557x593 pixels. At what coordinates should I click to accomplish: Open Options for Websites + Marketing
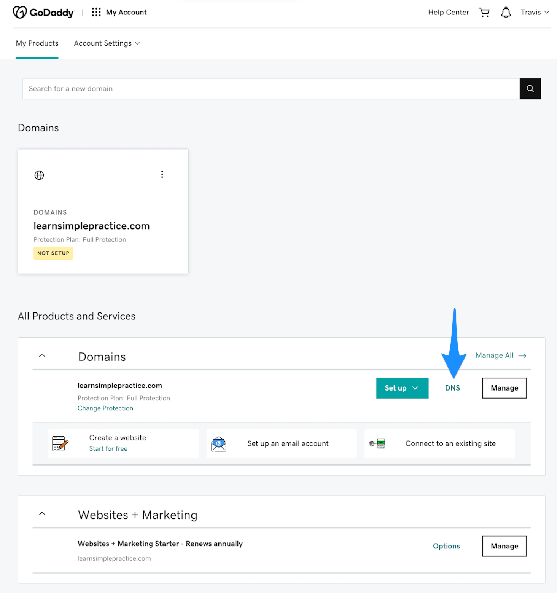click(446, 546)
